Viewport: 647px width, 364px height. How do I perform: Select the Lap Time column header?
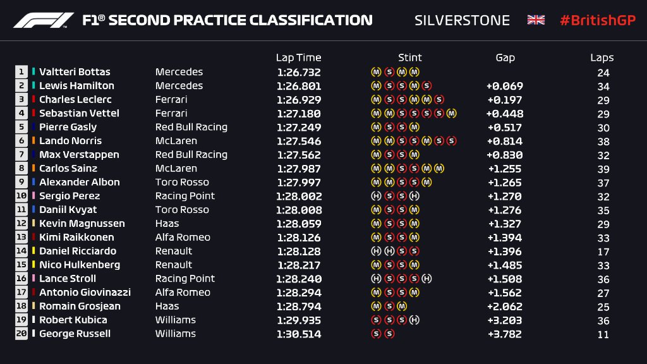[x=298, y=58]
